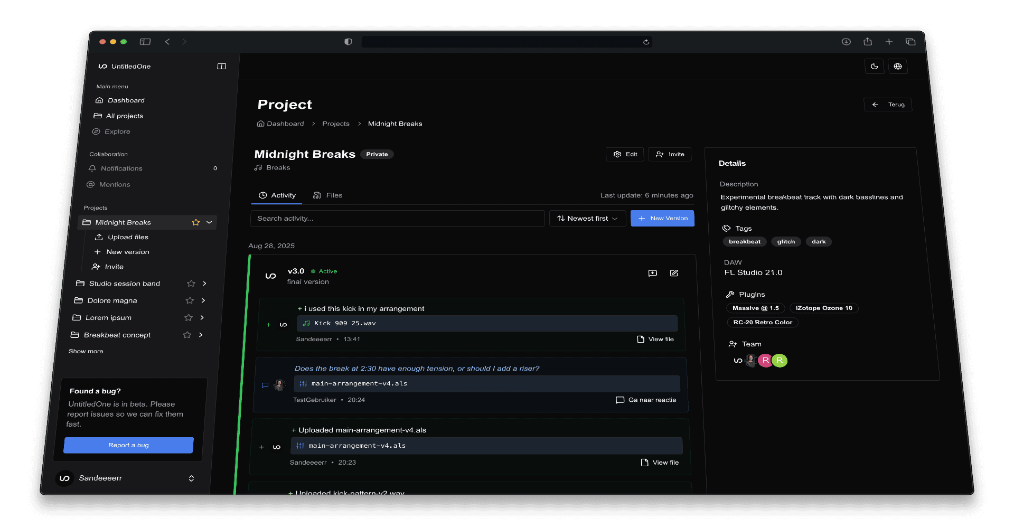Expand the Breakbeat concept project
Screen dimensions: 1014x528
coord(200,335)
